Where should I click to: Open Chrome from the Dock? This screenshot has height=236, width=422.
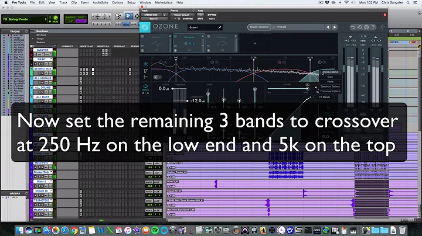click(x=74, y=230)
